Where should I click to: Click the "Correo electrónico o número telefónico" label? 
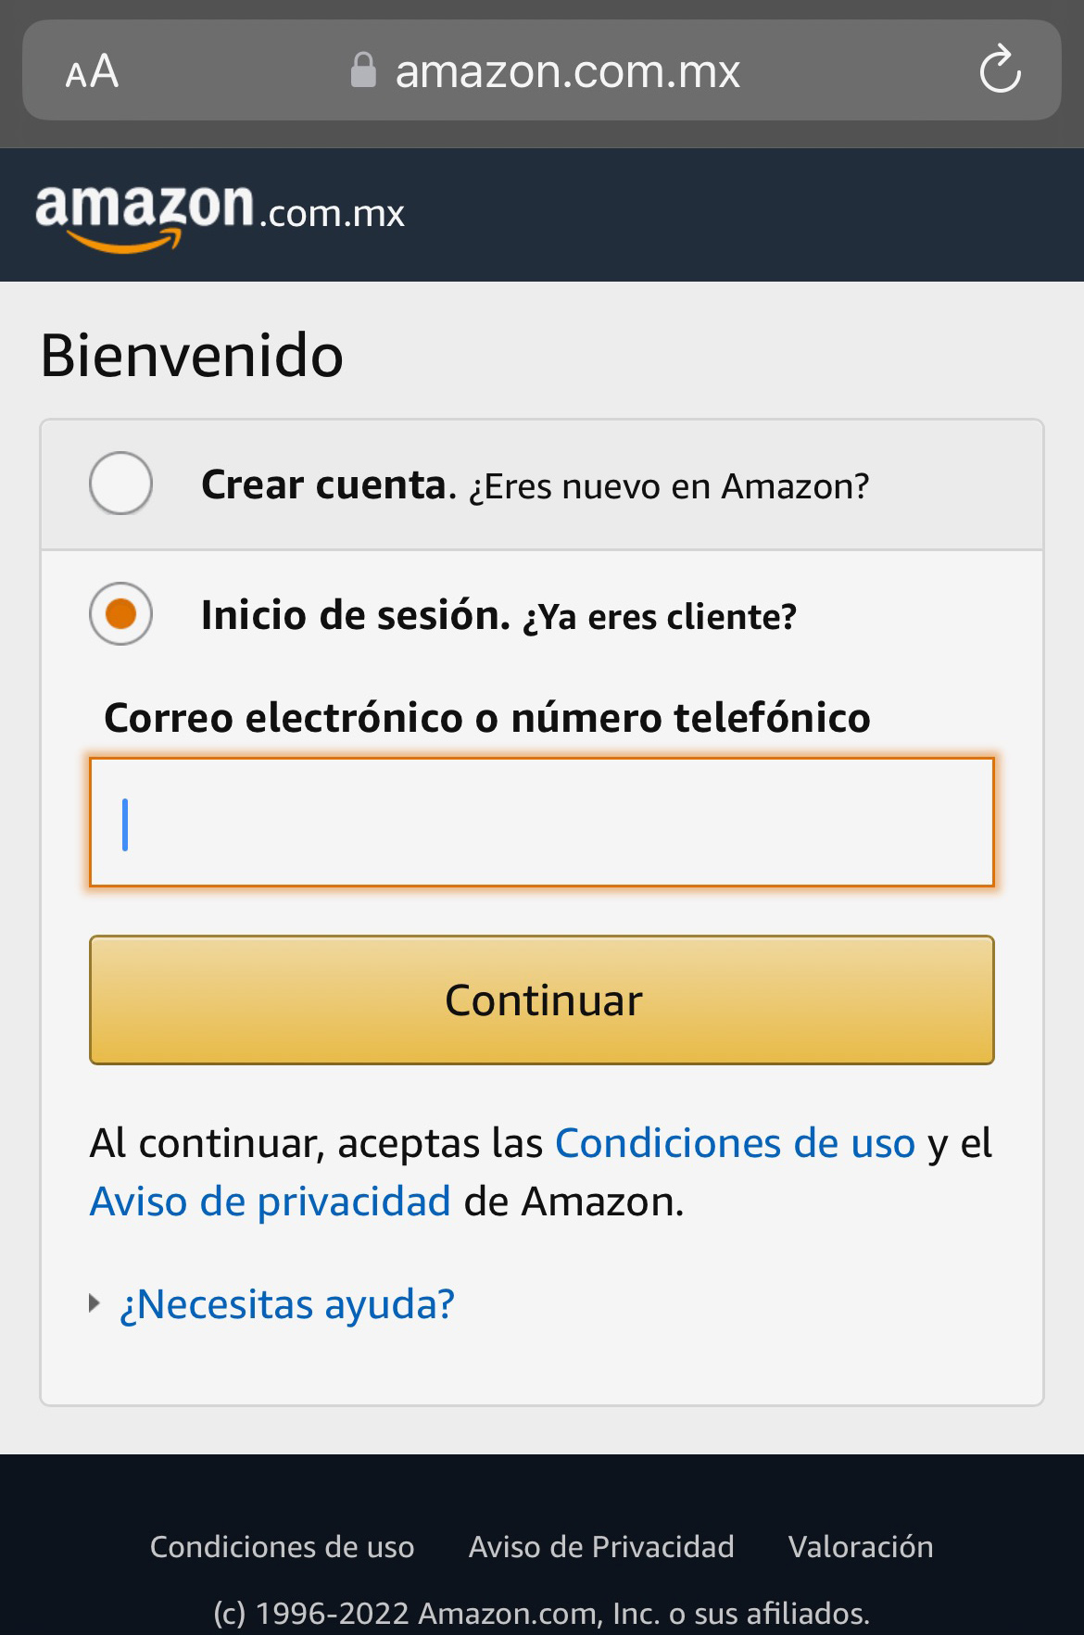pyautogui.click(x=487, y=718)
